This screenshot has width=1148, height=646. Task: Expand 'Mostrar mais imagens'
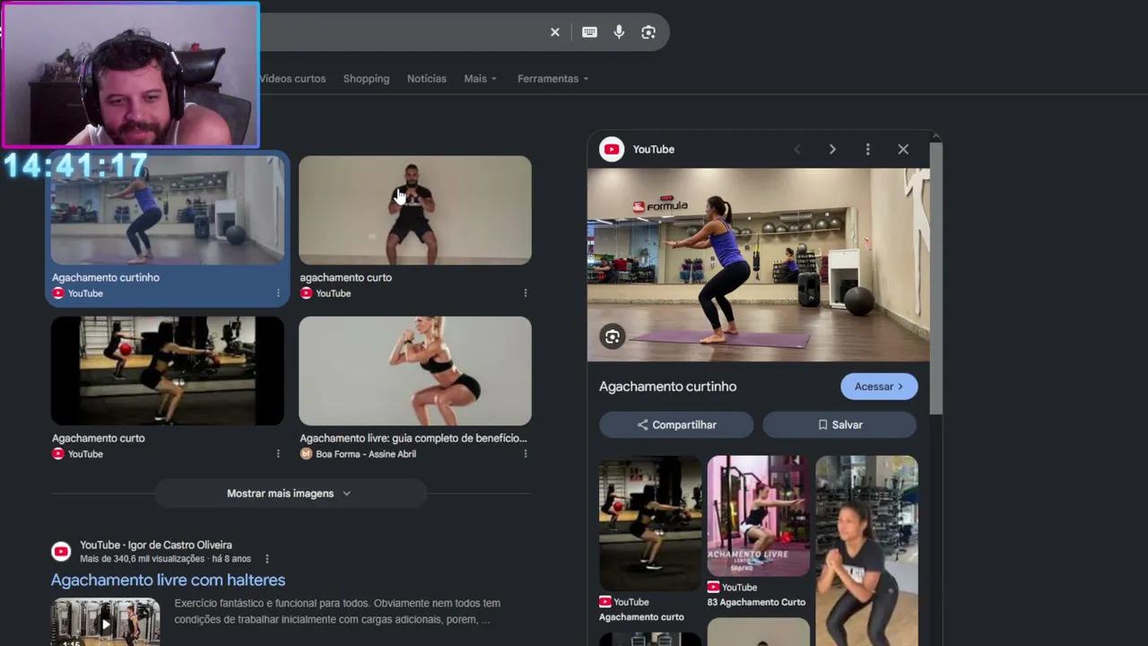coord(289,493)
